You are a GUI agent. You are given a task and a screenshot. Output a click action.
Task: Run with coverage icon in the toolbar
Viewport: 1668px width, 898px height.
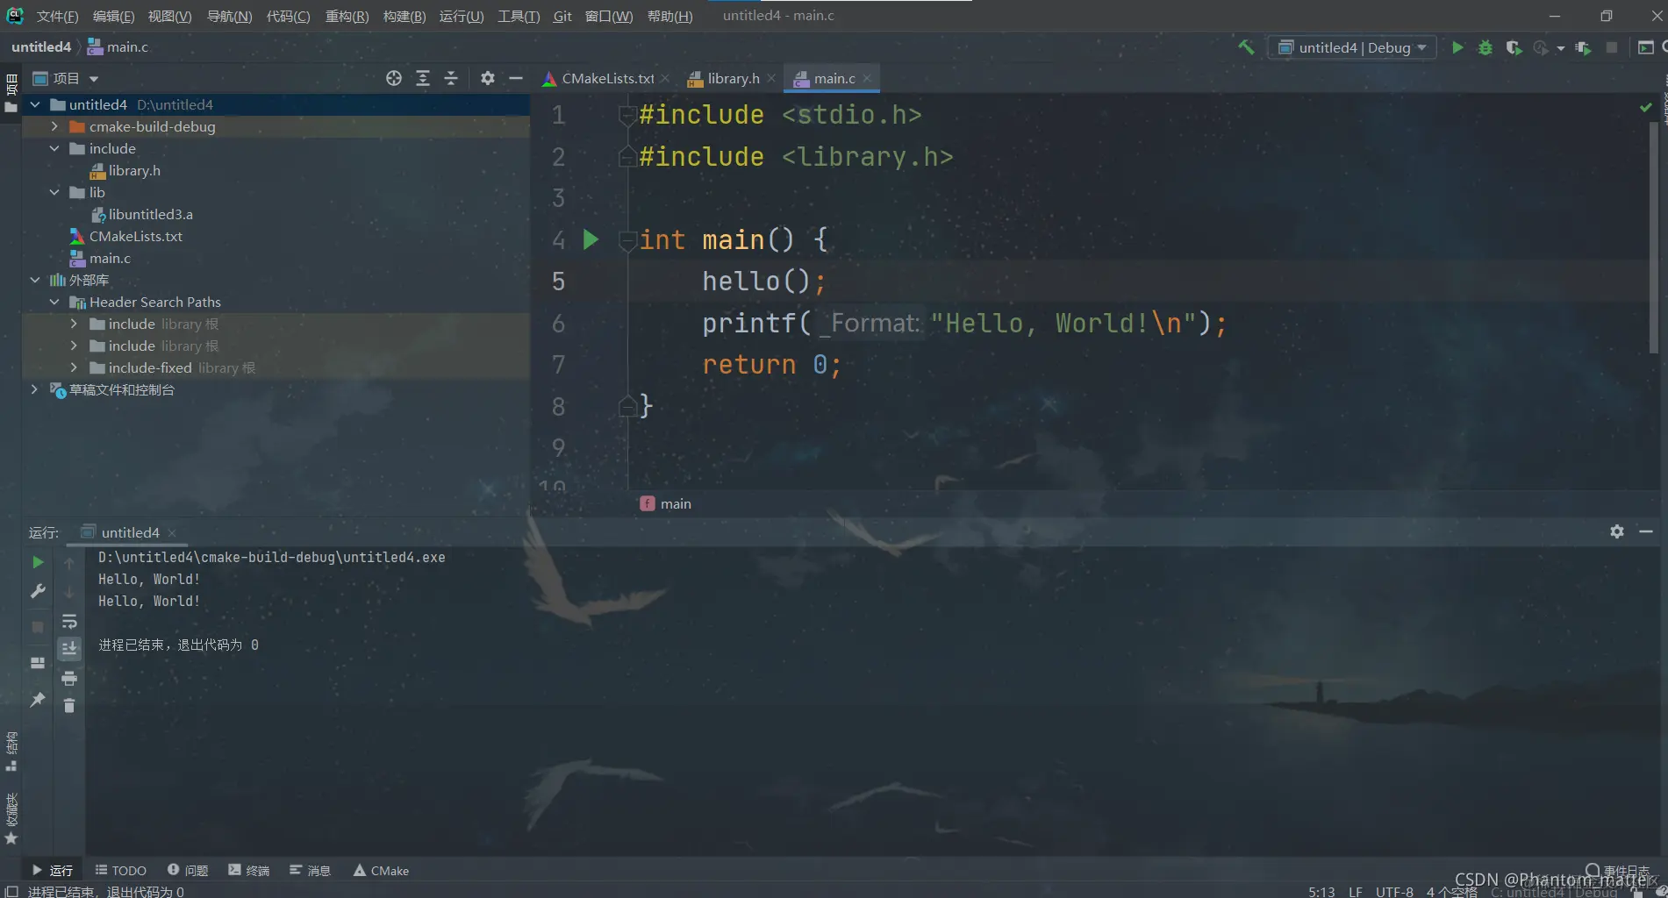click(1514, 47)
